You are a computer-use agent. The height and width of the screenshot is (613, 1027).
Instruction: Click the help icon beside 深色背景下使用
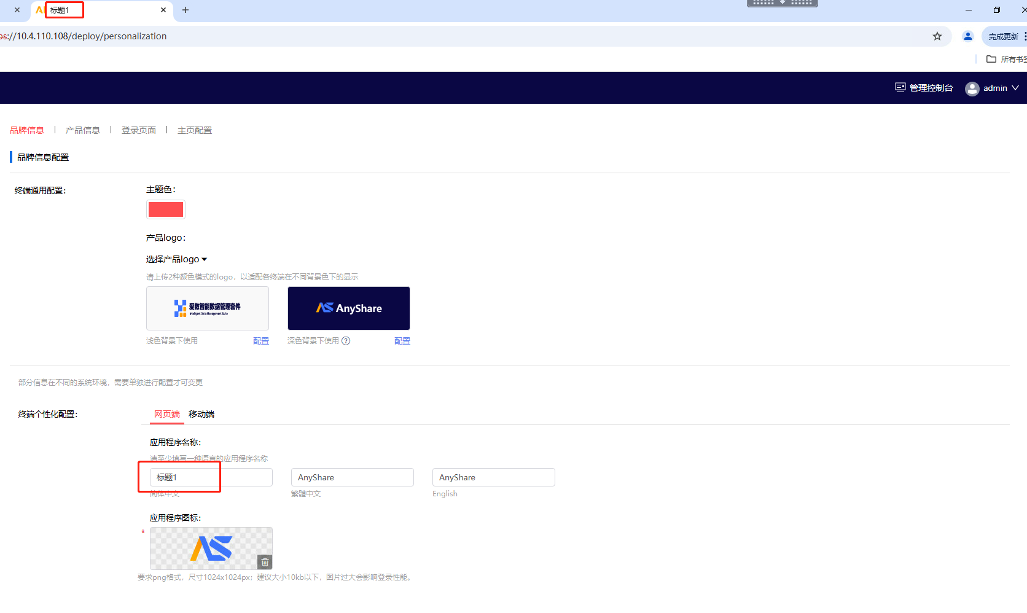pos(346,341)
